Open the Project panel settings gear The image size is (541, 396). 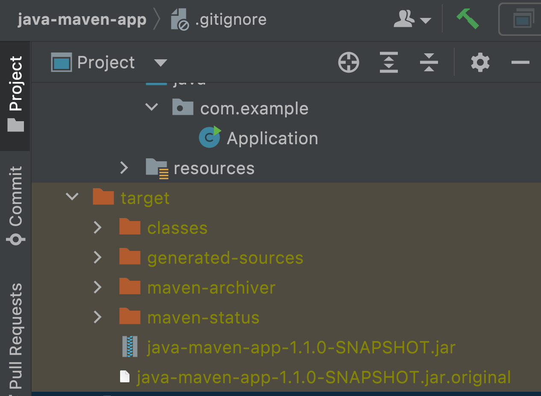(479, 62)
